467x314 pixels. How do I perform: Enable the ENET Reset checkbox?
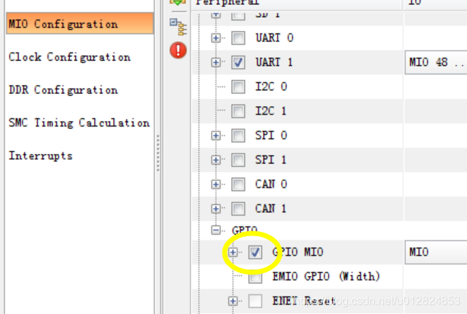(255, 301)
